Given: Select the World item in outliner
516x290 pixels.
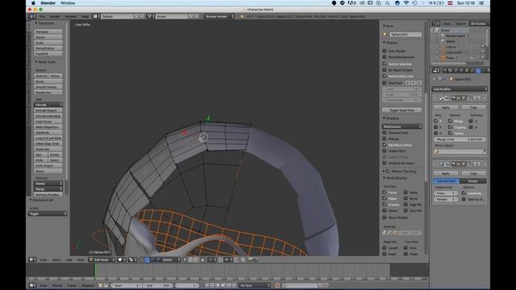Looking at the screenshot, I should coord(450,41).
